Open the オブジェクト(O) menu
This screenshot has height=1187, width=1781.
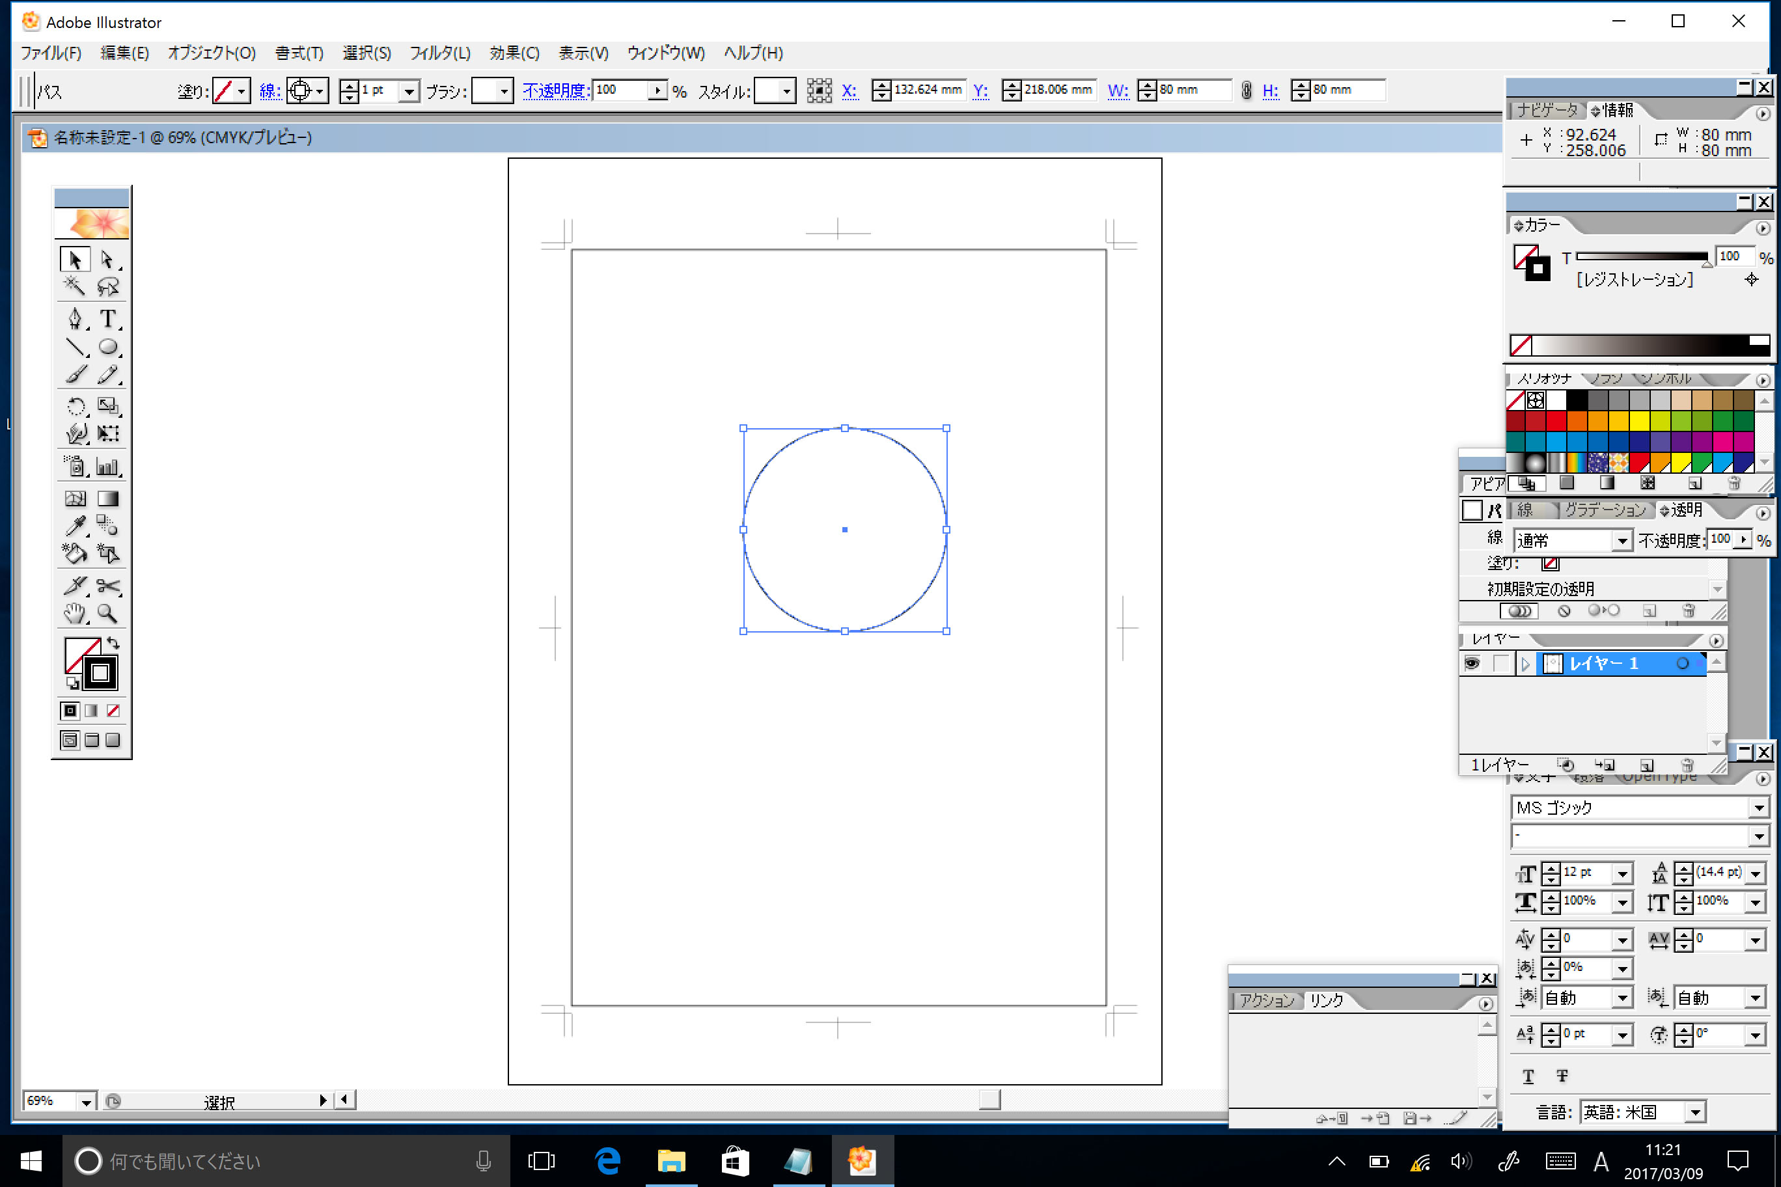[212, 53]
